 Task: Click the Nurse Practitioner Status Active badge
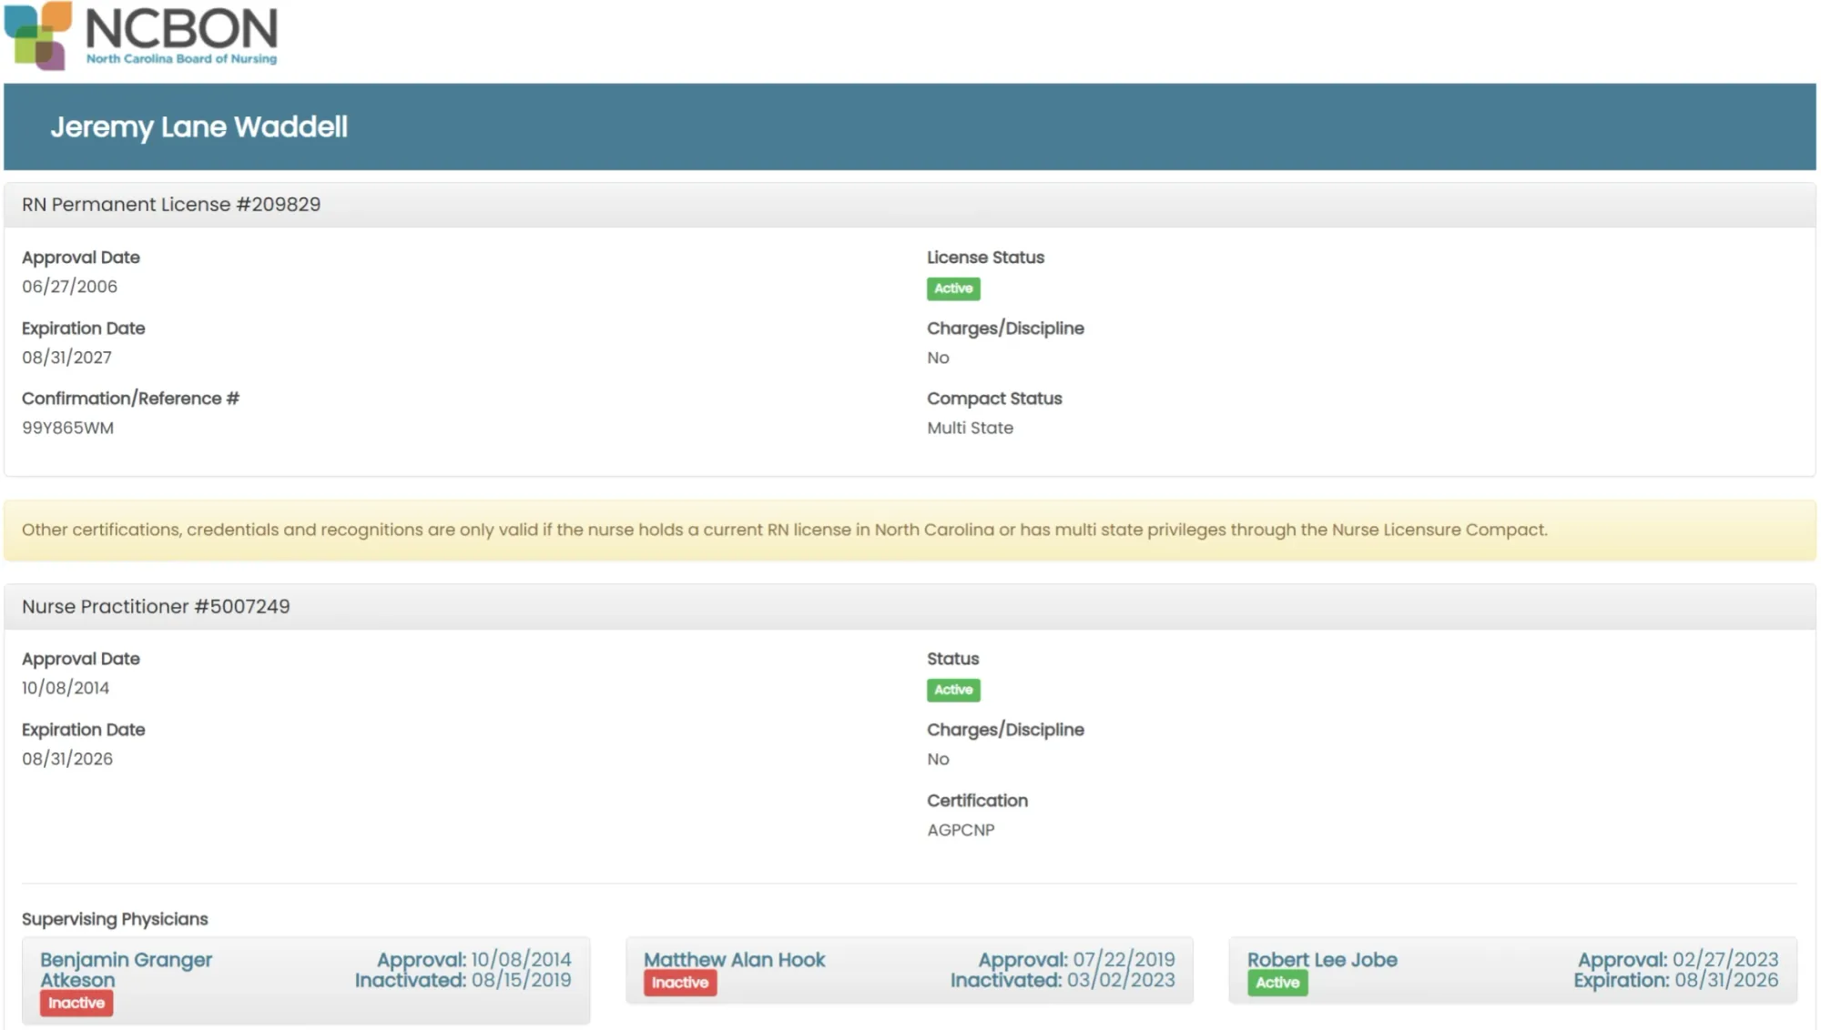click(952, 690)
